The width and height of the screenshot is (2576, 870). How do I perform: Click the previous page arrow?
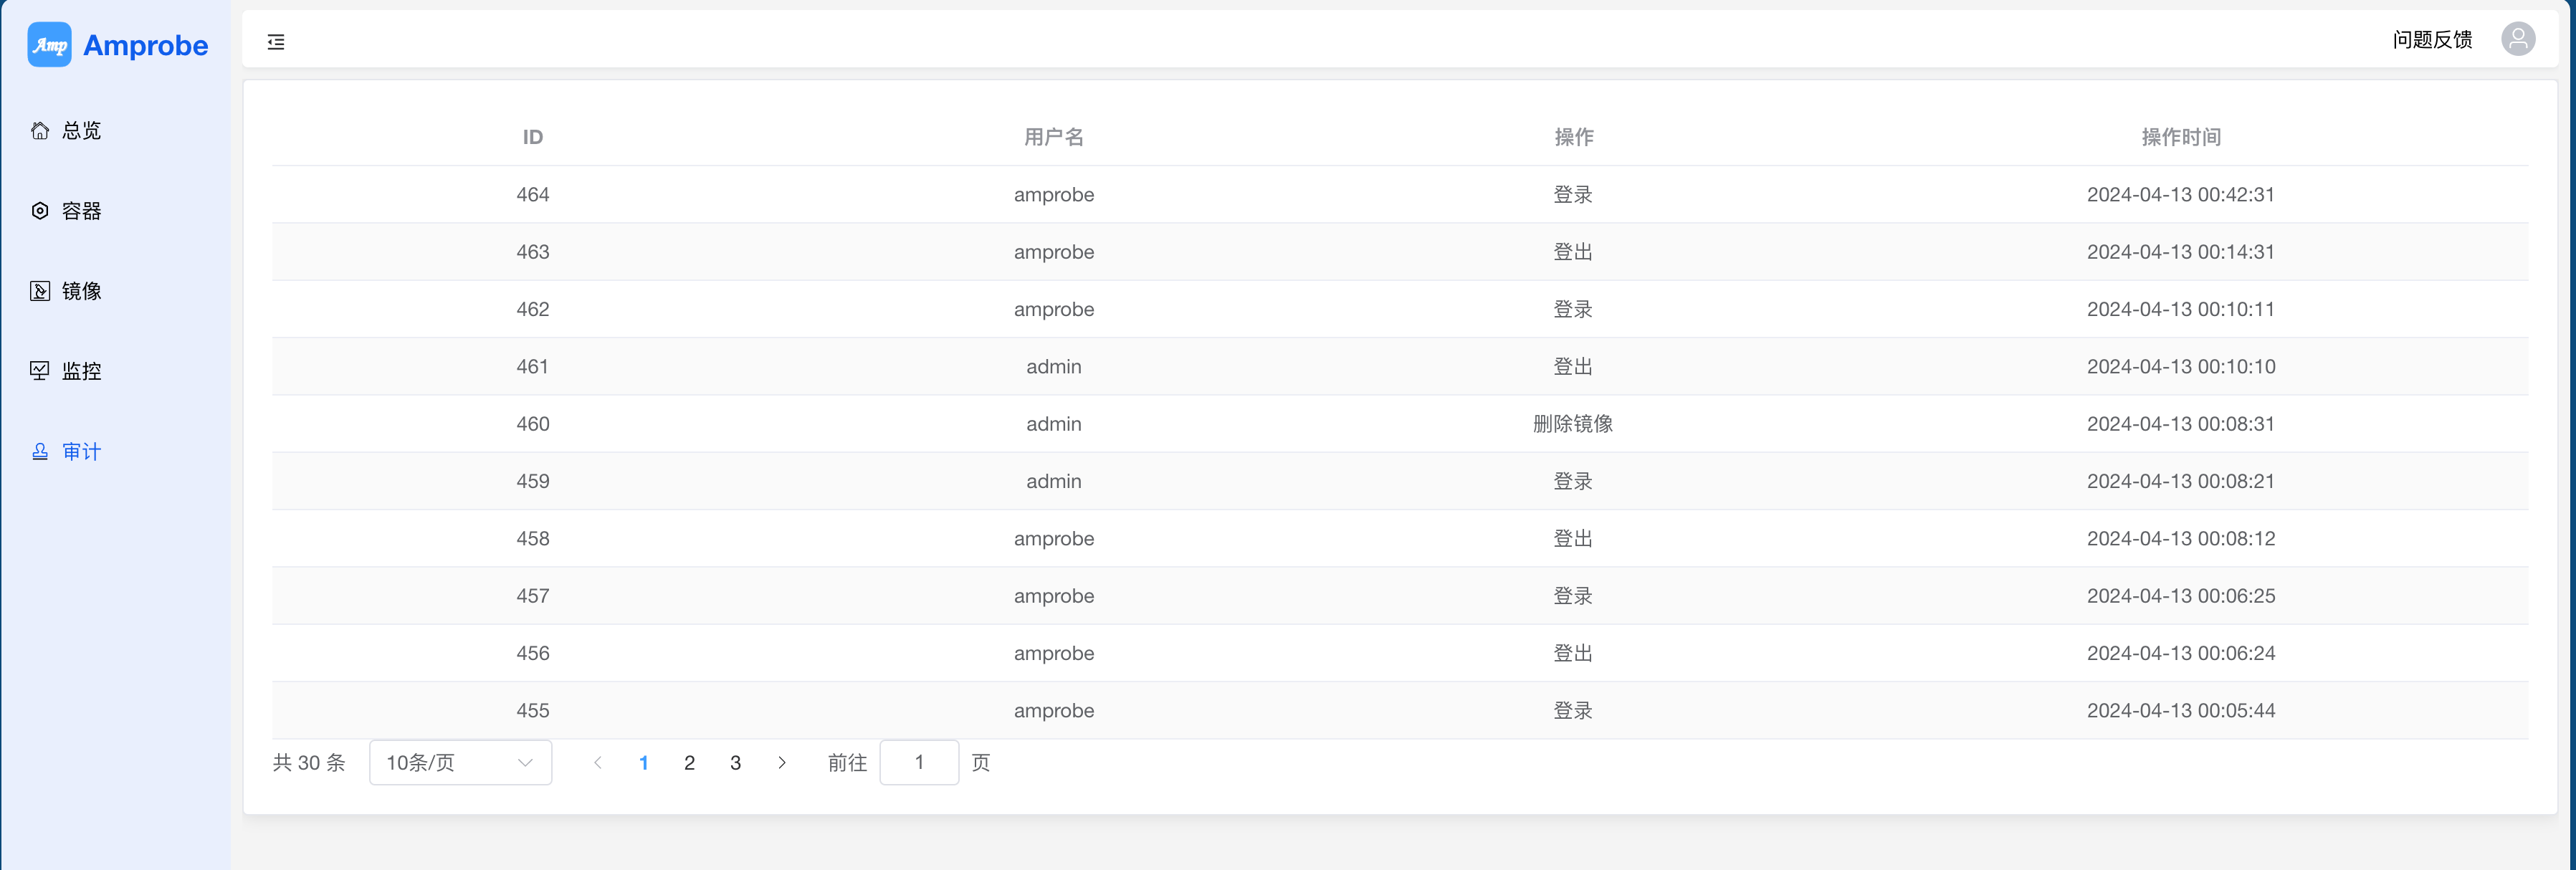598,763
